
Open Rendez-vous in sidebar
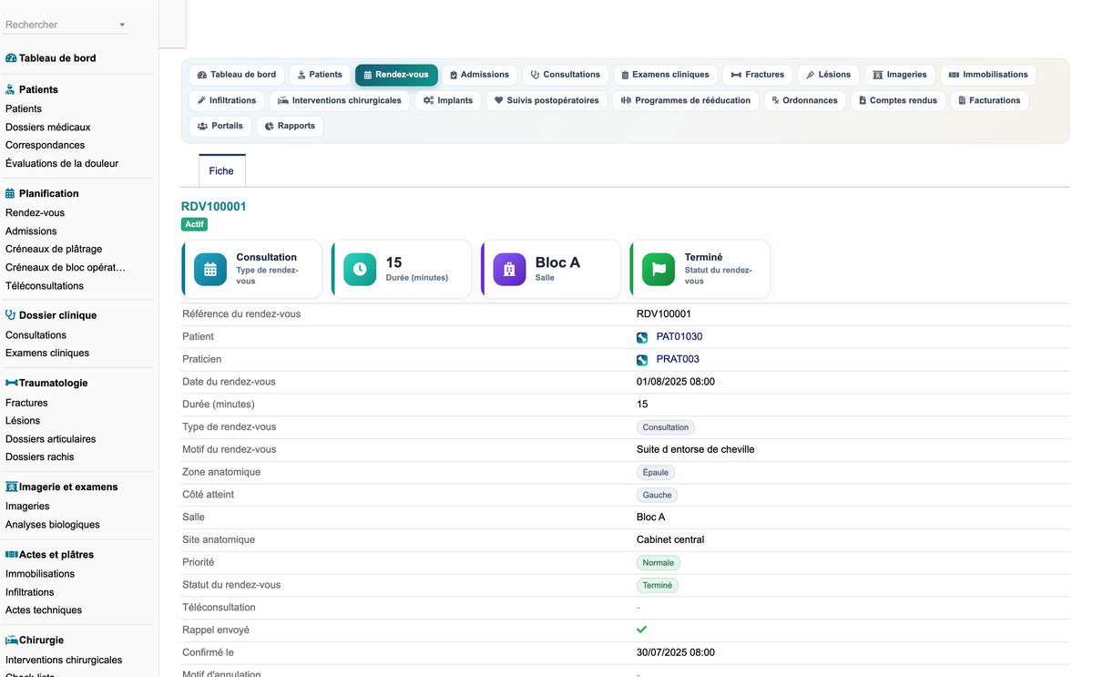coord(36,213)
